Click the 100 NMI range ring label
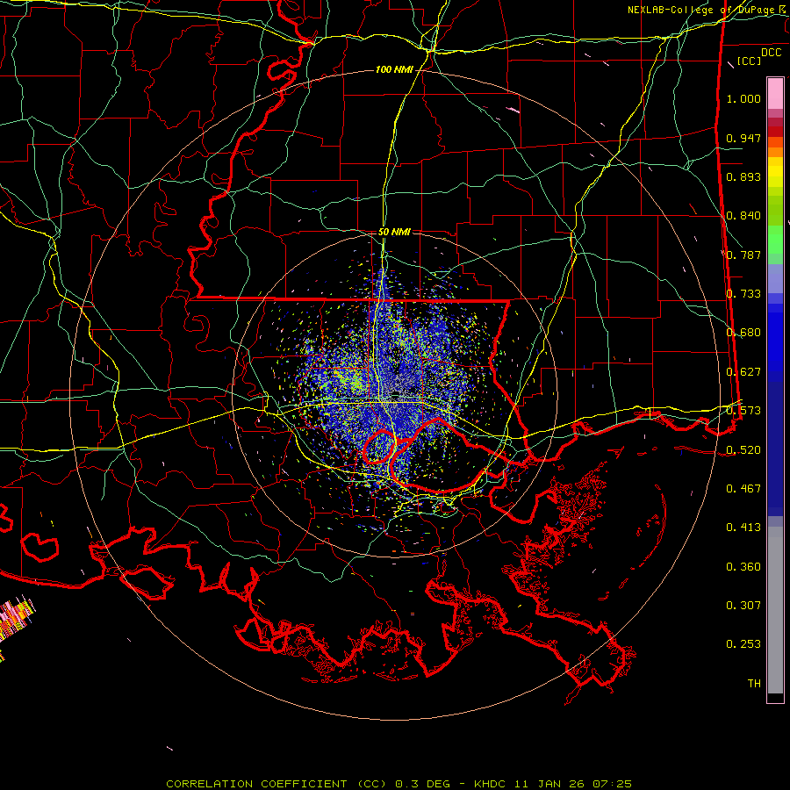 (394, 69)
